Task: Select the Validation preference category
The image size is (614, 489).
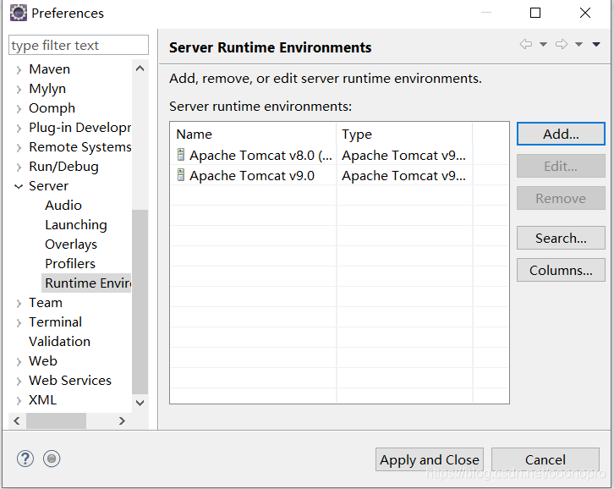Action: [x=59, y=341]
